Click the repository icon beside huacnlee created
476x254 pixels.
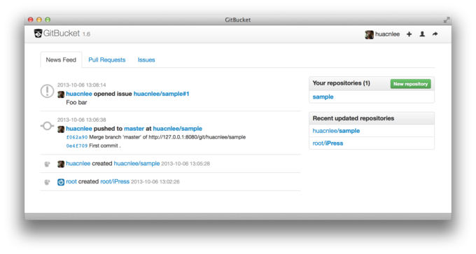coord(47,164)
